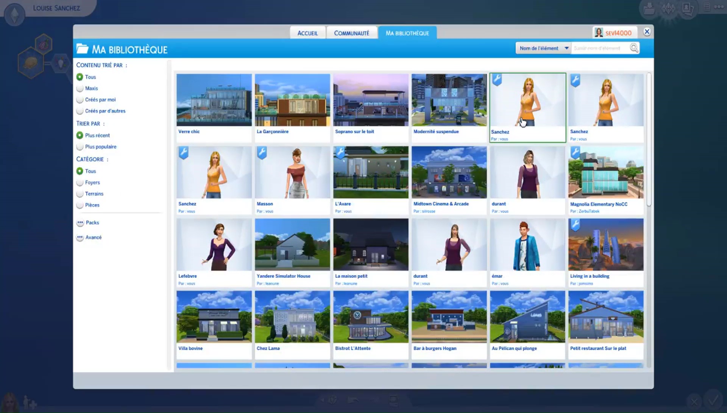Click the wrench badge on L'Avare lot
The height and width of the screenshot is (413, 727).
[340, 152]
